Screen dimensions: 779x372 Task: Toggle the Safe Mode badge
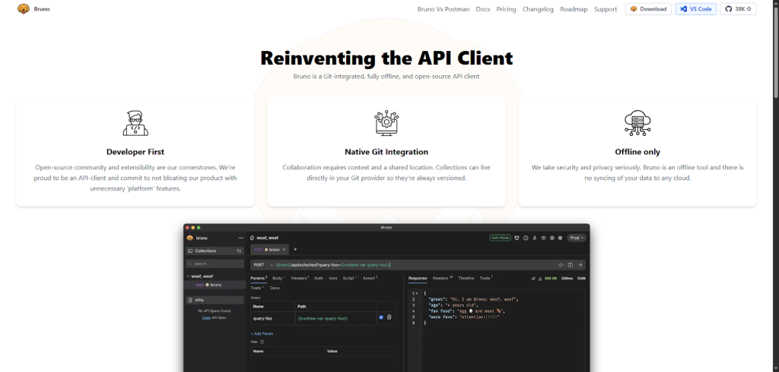click(x=500, y=238)
